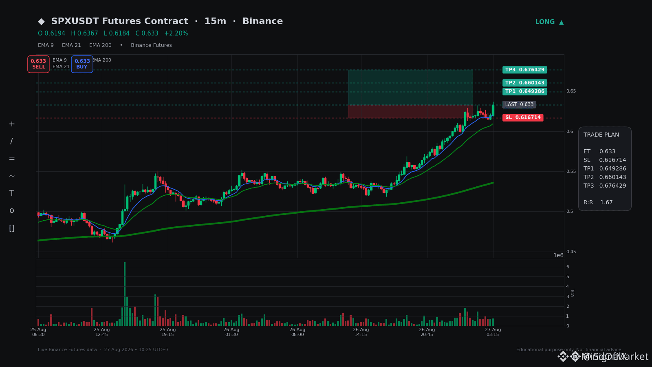Click the Educational purpose only disclaimer
The height and width of the screenshot is (367, 652).
569,350
